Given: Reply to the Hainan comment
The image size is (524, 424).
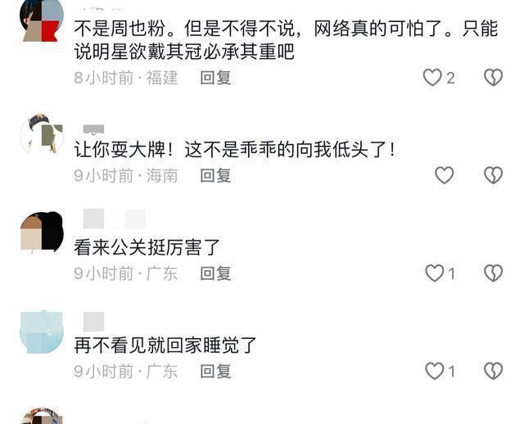Looking at the screenshot, I should (x=215, y=175).
